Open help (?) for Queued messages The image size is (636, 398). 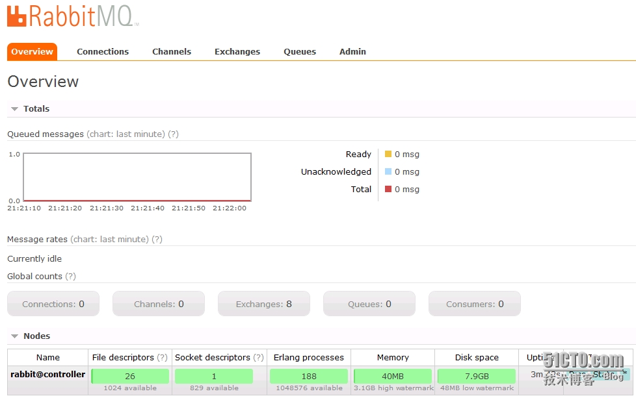click(x=173, y=134)
